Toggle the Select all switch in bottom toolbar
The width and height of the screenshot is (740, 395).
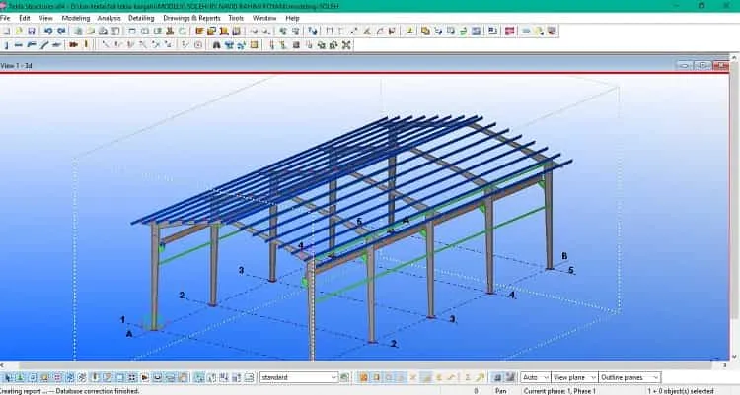tap(8, 377)
